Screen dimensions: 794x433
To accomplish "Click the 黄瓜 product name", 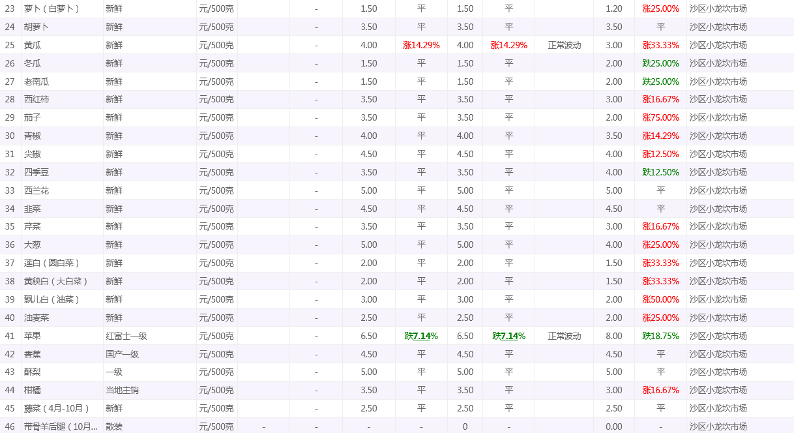I will click(x=33, y=45).
